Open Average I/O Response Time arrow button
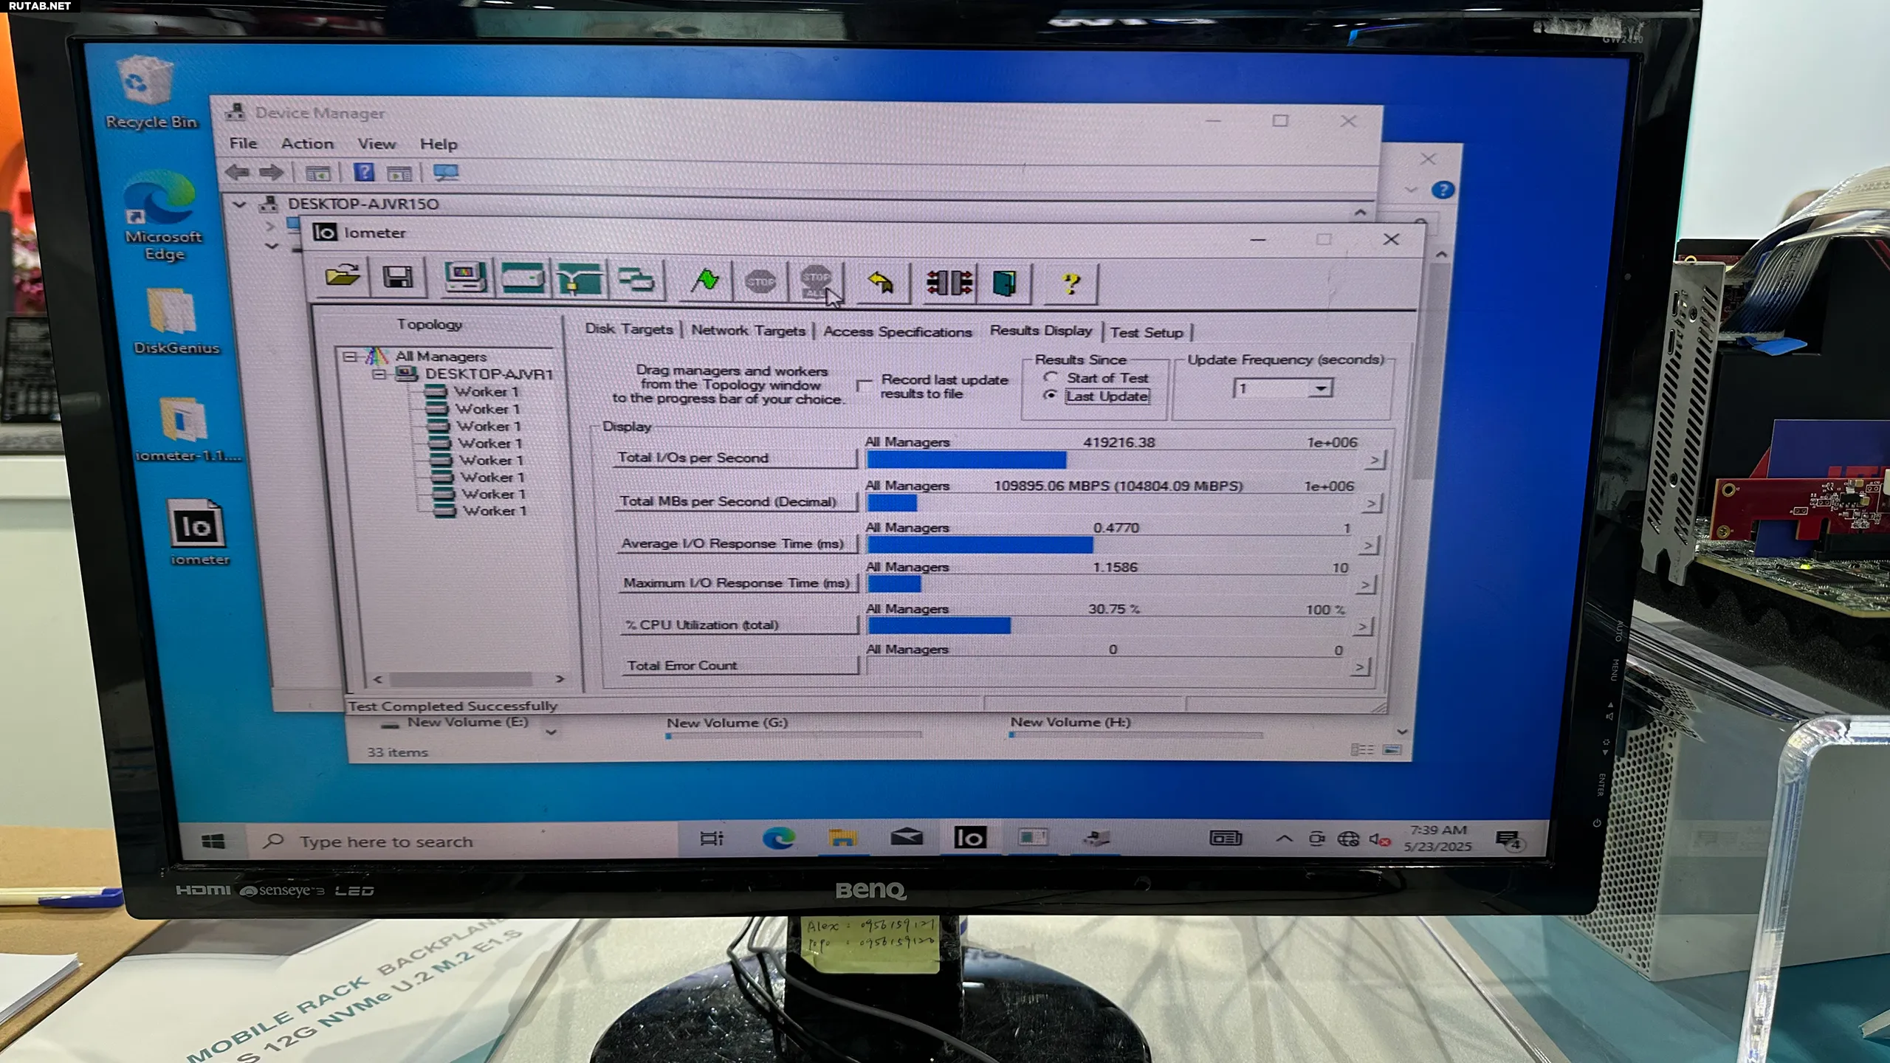The height and width of the screenshot is (1063, 1890). pyautogui.click(x=1368, y=546)
